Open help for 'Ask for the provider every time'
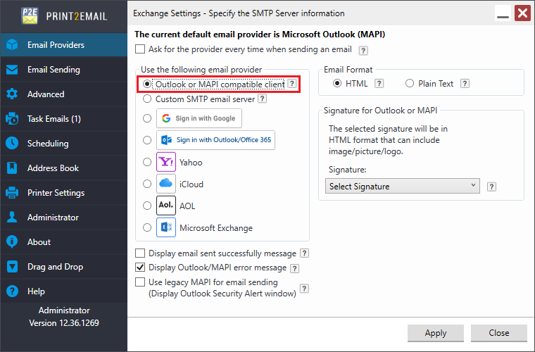 point(363,51)
